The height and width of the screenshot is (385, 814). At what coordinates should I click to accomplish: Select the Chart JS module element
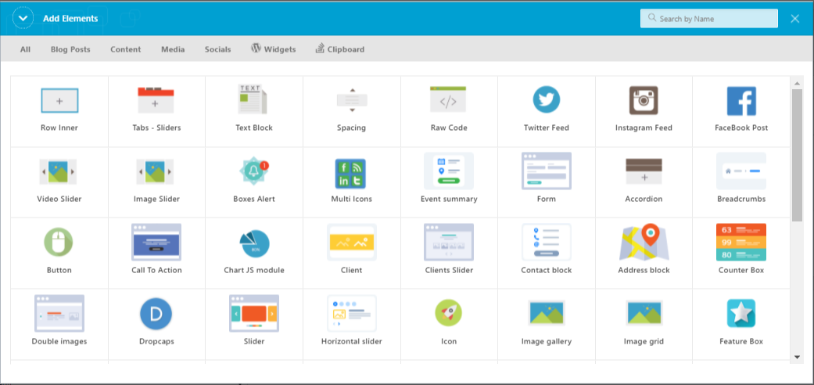(x=254, y=243)
